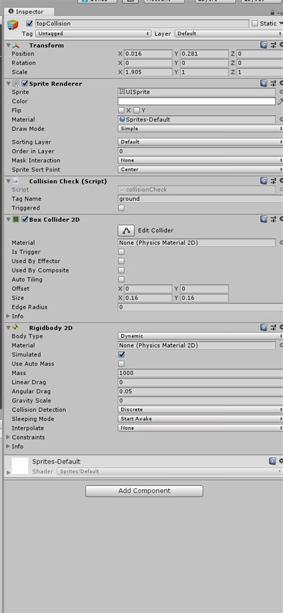Open the Sprites-Default material settings gear

[281, 462]
